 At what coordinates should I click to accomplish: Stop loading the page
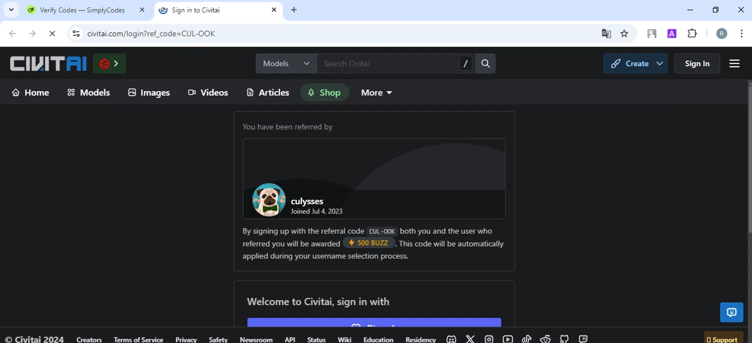coord(52,34)
